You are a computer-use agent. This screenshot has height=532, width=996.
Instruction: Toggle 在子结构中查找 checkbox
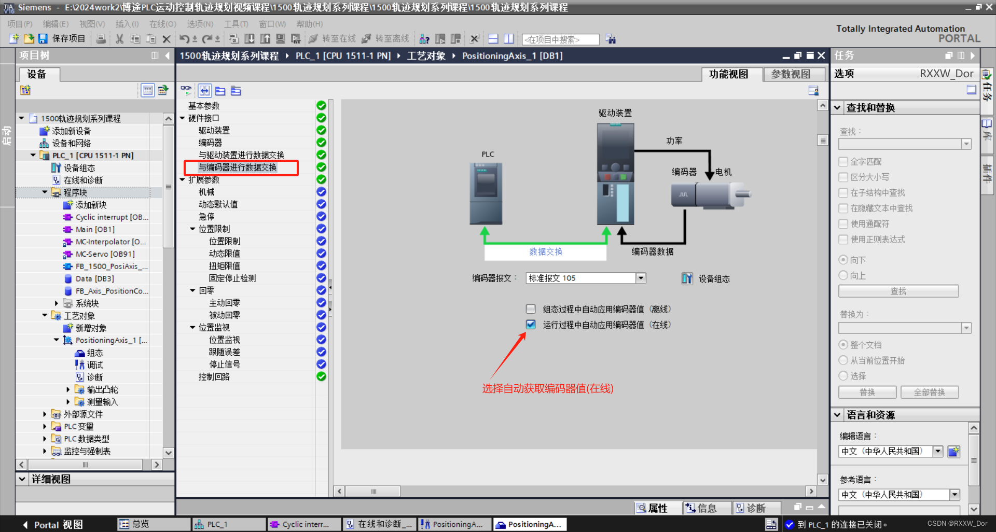click(x=843, y=193)
